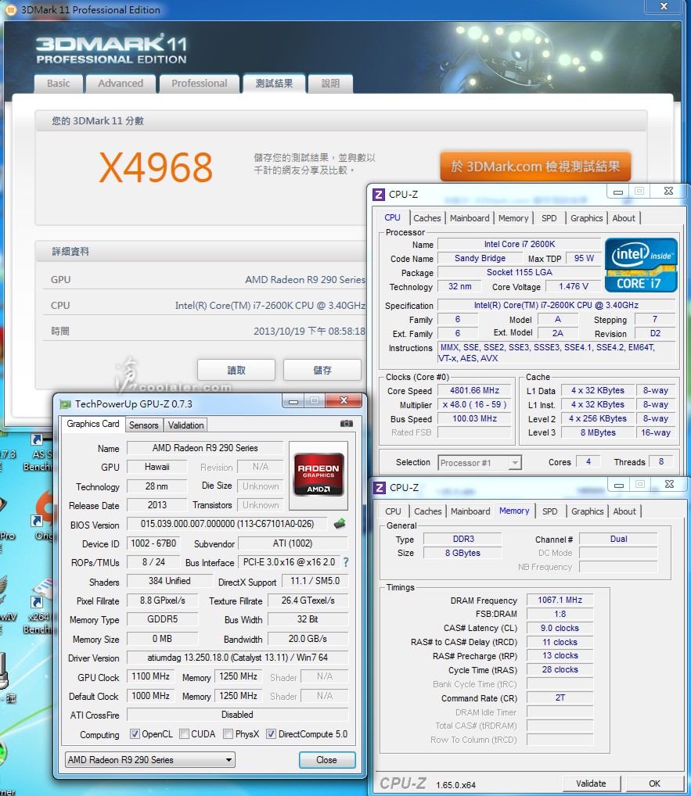Open Mainboard tab in the CPU-Z memory window

[x=470, y=511]
